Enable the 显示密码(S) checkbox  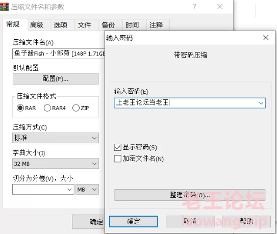[x=118, y=147]
